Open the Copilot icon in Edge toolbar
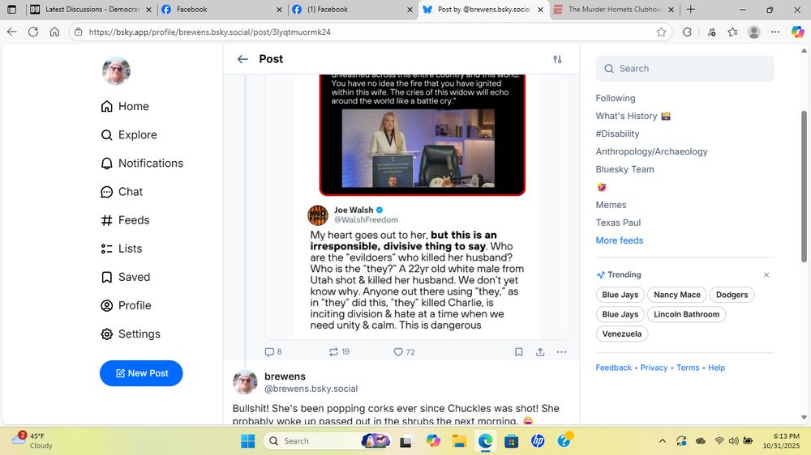 [x=797, y=32]
